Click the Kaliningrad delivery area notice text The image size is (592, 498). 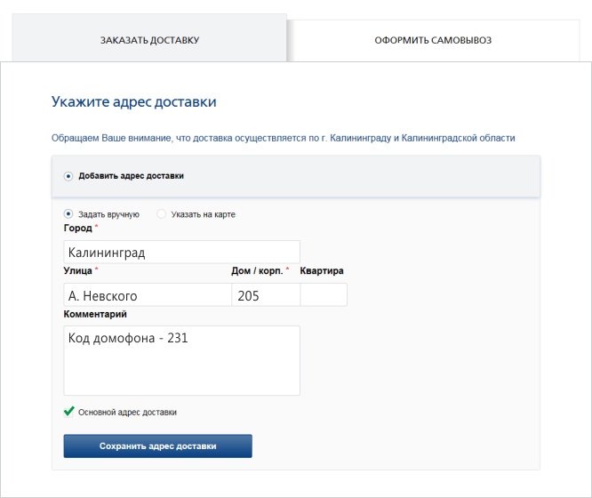pyautogui.click(x=284, y=138)
